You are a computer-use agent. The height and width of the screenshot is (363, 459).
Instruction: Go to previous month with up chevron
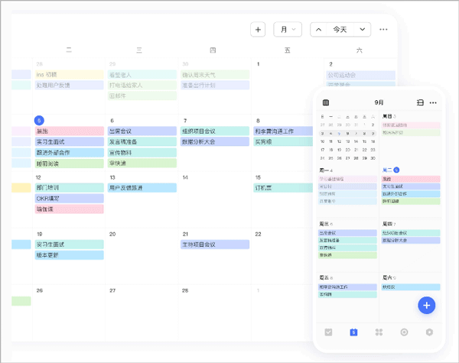tap(318, 30)
